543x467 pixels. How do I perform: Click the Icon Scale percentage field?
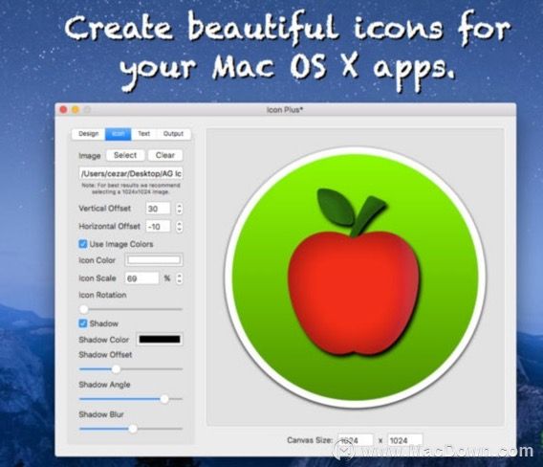pos(142,278)
